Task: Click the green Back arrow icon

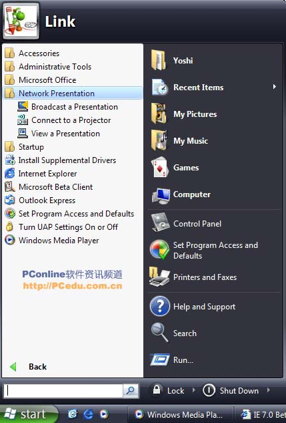Action: (13, 367)
